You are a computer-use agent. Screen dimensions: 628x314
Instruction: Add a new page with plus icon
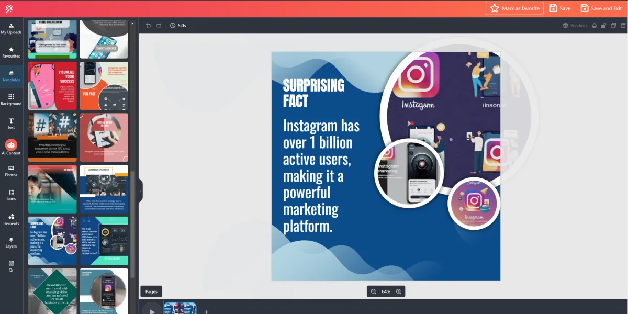[x=206, y=311]
